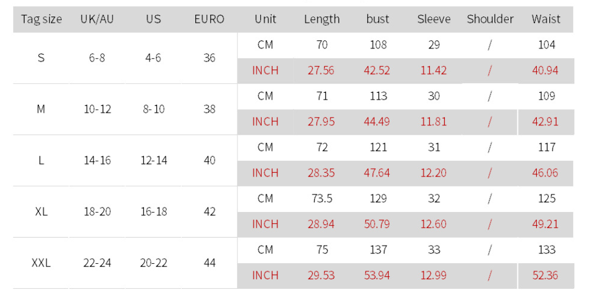The height and width of the screenshot is (294, 599).
Task: Select the XL tag size cell
Action: pos(41,211)
